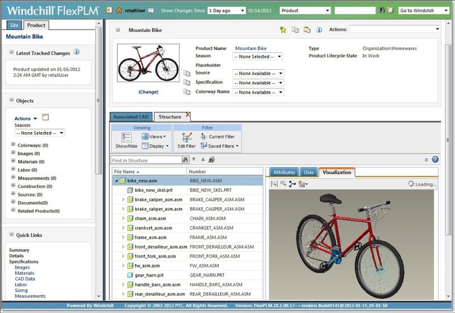Click the paste icon in the Mountain Bike header
Viewport: 455px width, 313px height.
coord(307,30)
